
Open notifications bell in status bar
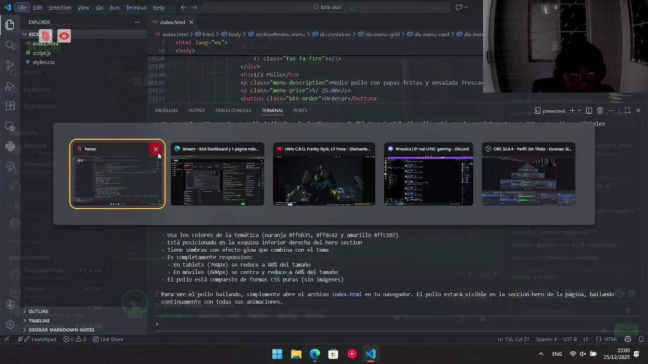[x=641, y=339]
